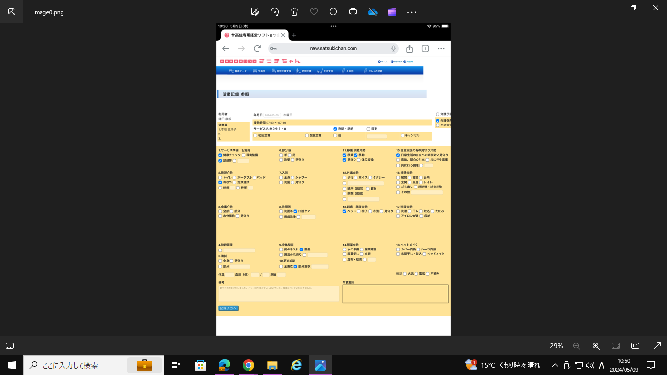This screenshot has height=375, width=667.
Task: Enter fullscreen using the diagonal arrows icon
Action: pyautogui.click(x=657, y=346)
